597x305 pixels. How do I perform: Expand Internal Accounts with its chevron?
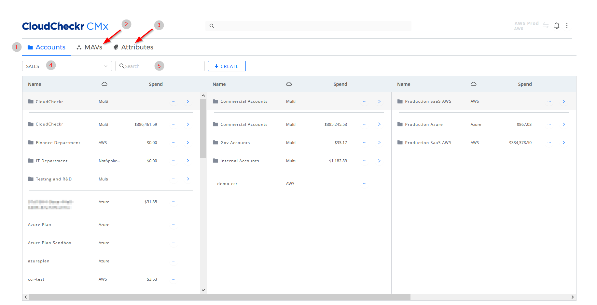point(379,161)
